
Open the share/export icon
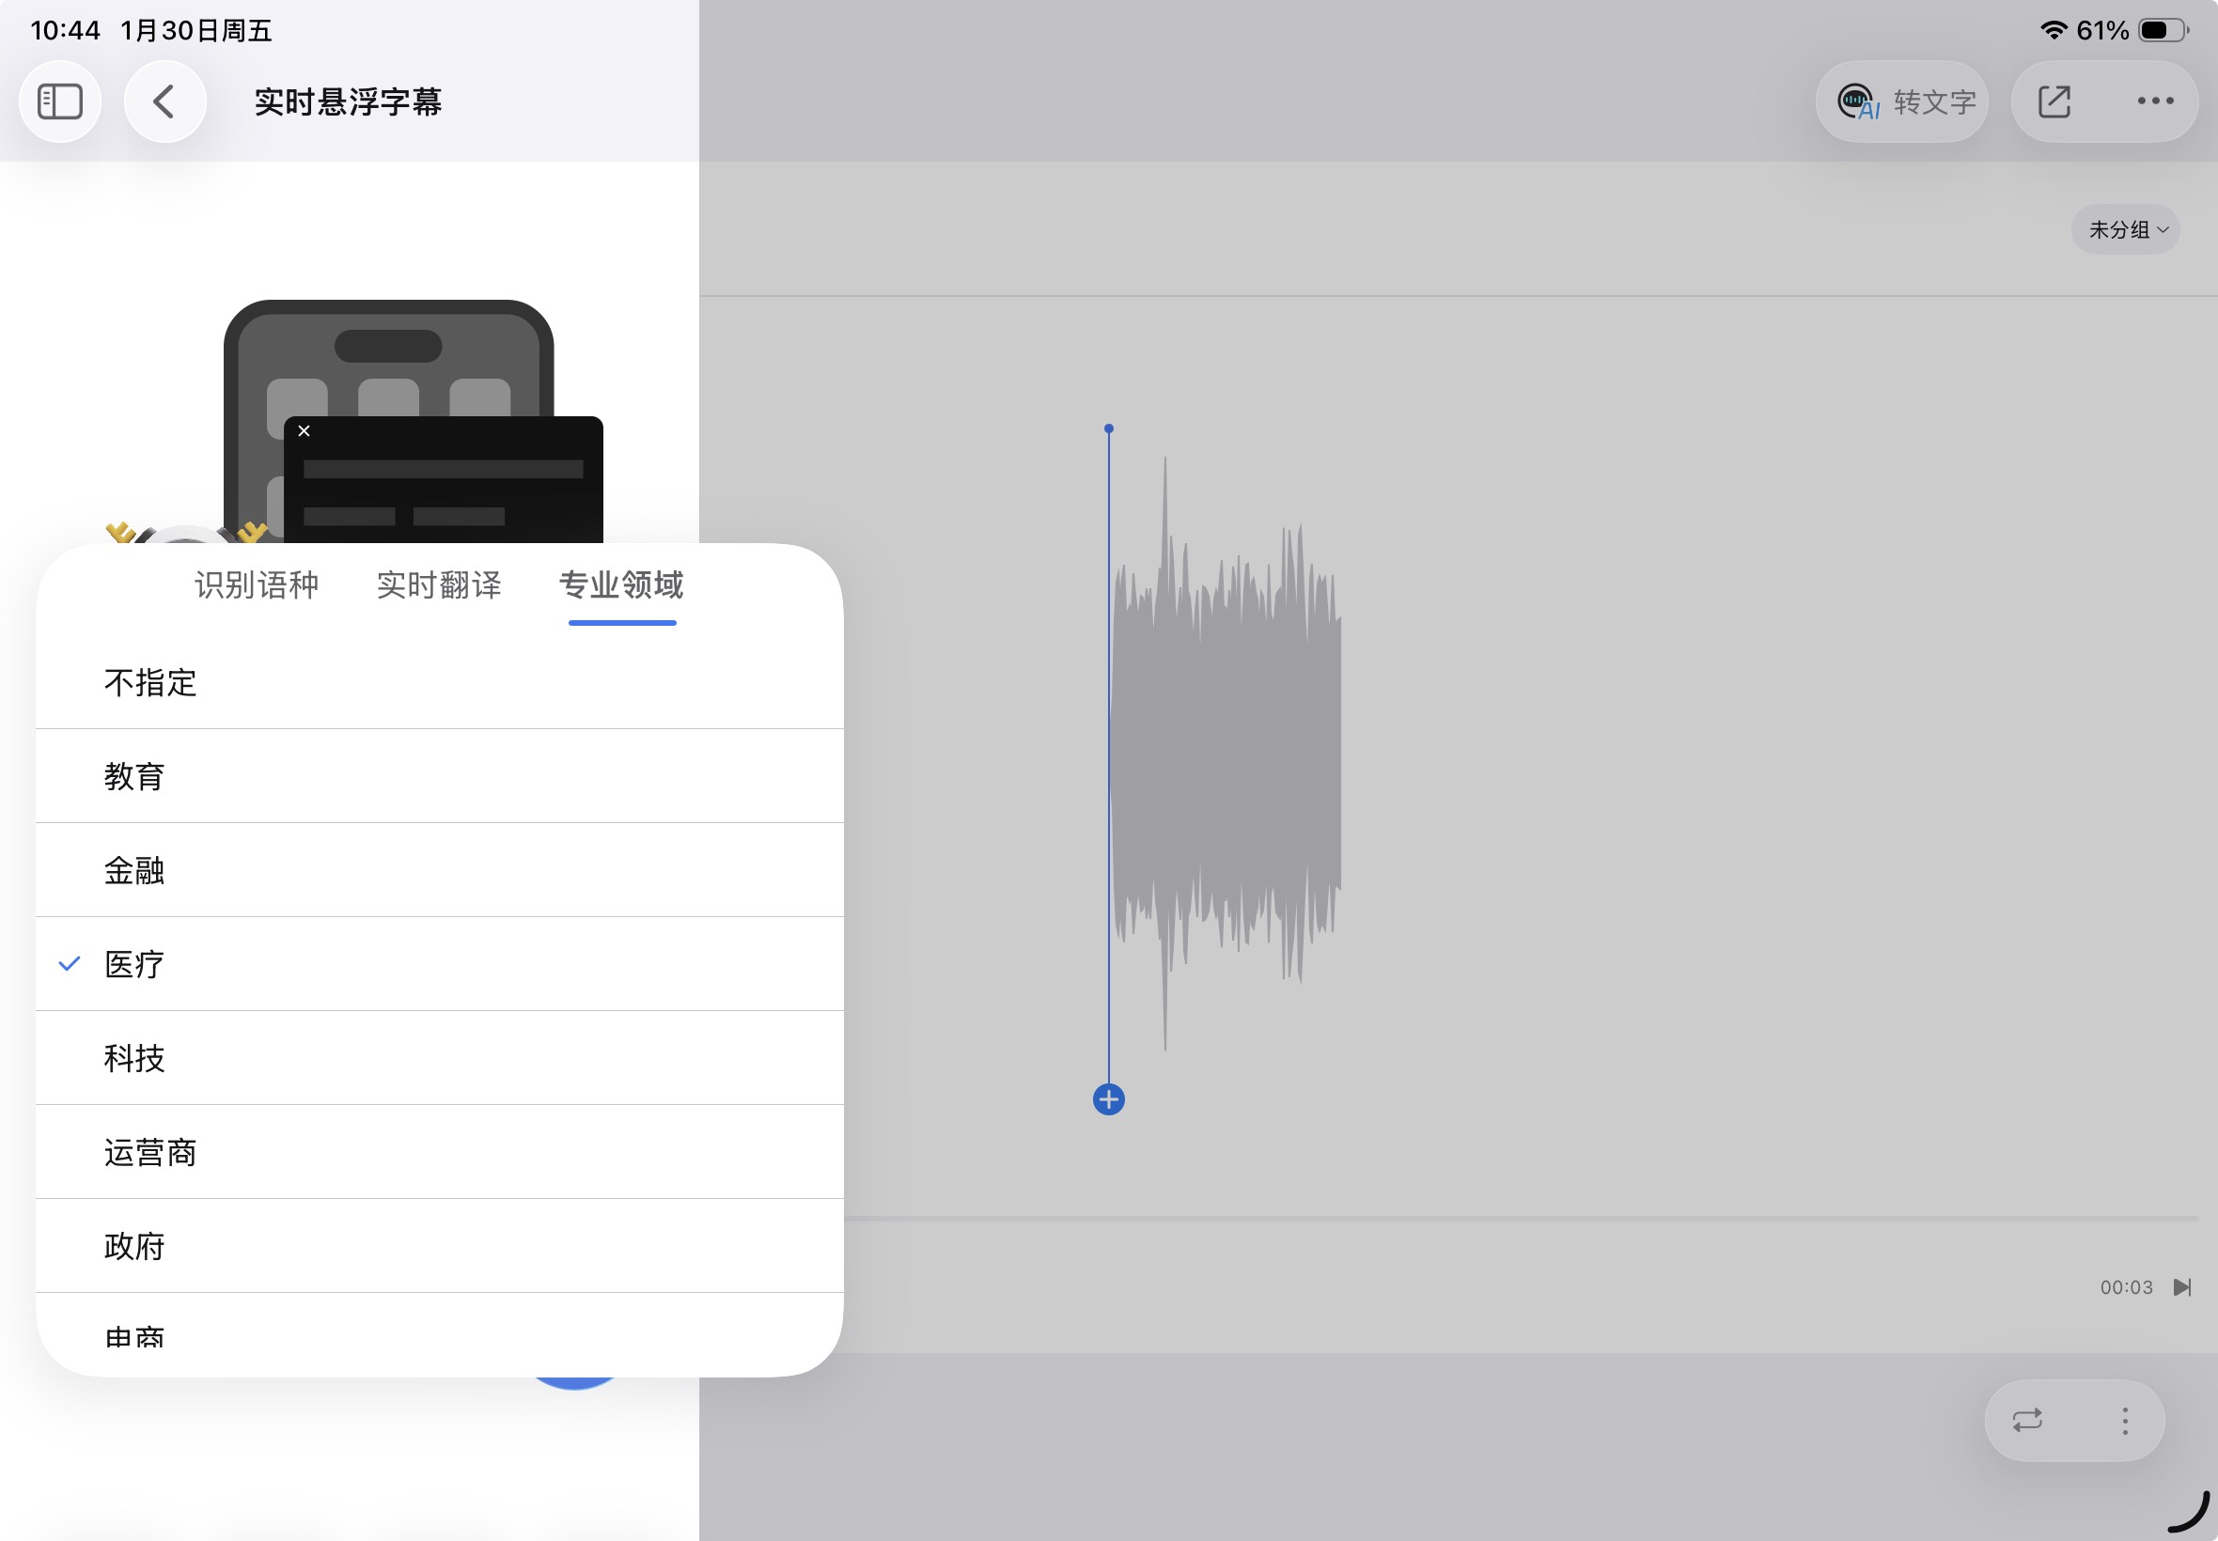click(x=2054, y=101)
